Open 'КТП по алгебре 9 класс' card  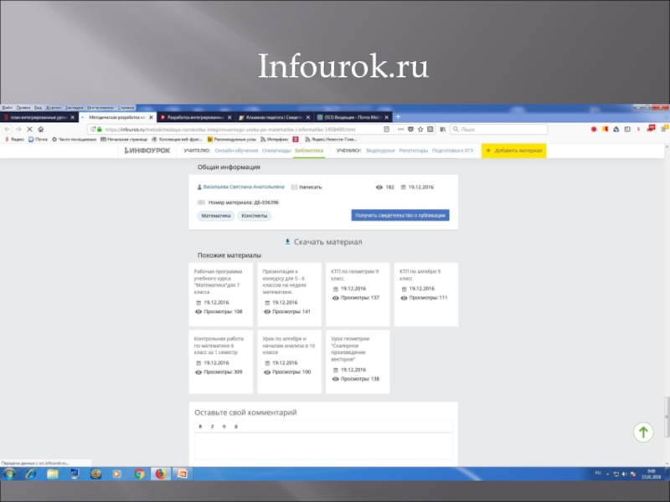(425, 295)
